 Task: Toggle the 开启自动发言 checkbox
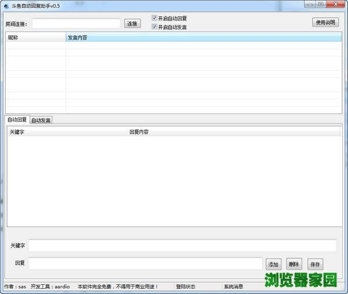(x=154, y=27)
